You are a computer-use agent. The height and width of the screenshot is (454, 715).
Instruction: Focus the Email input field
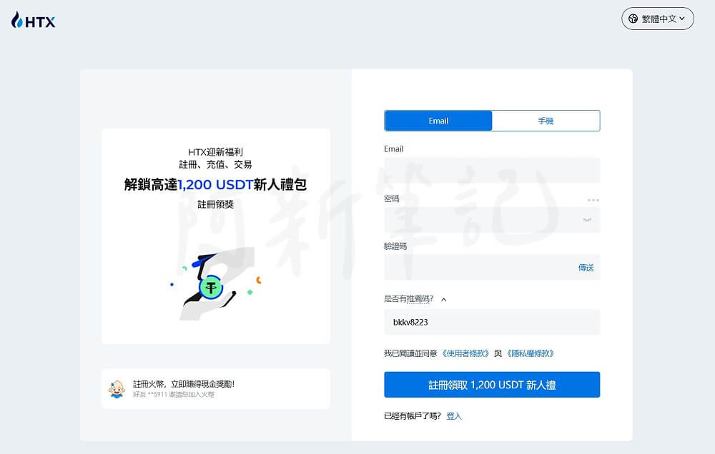click(492, 170)
